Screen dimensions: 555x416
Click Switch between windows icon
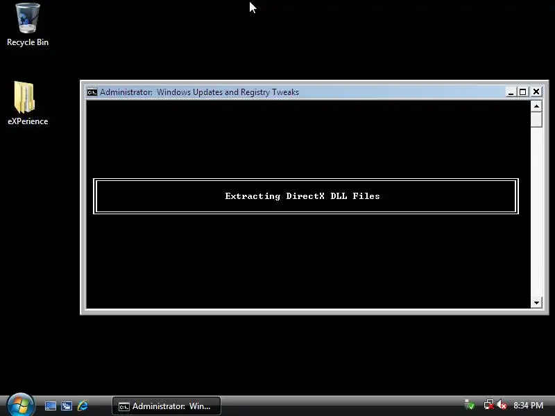pos(67,406)
